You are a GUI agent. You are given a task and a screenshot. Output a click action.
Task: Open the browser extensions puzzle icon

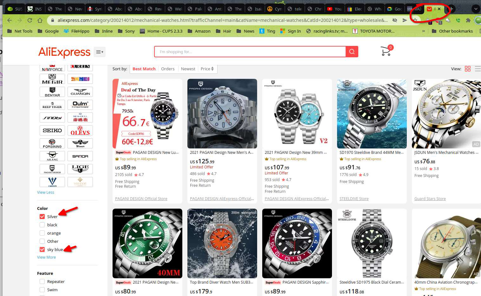tap(468, 20)
